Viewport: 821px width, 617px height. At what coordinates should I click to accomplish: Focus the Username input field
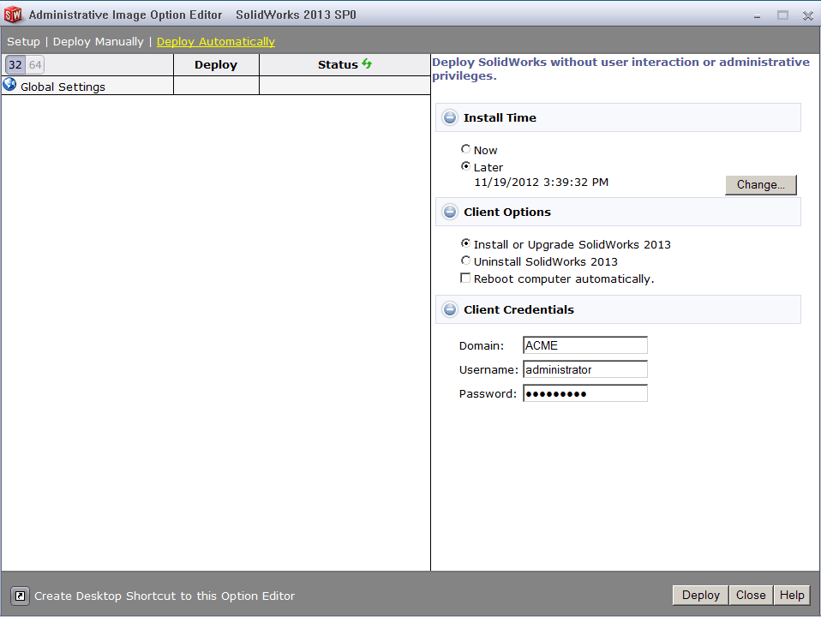pos(585,370)
